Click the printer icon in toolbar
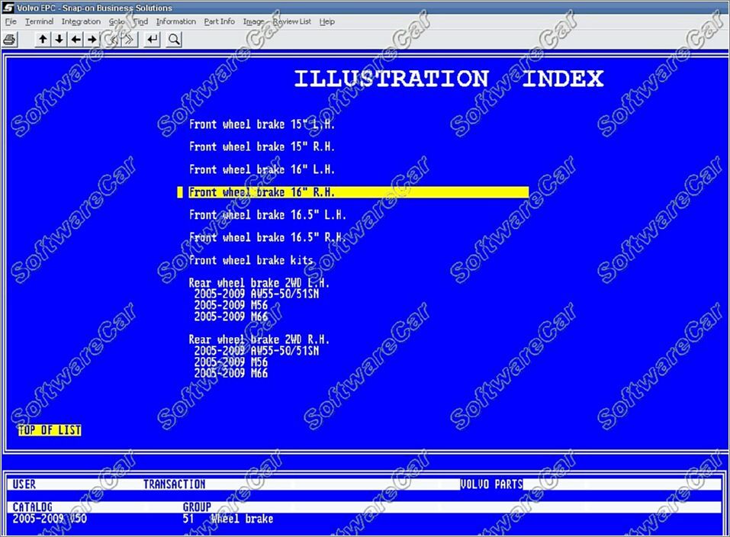This screenshot has width=730, height=537. click(9, 39)
